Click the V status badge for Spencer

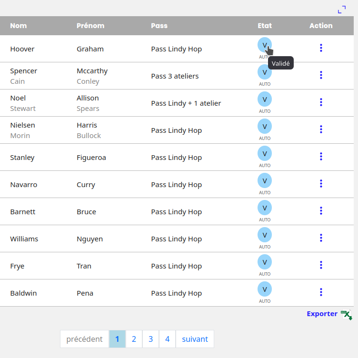(265, 72)
